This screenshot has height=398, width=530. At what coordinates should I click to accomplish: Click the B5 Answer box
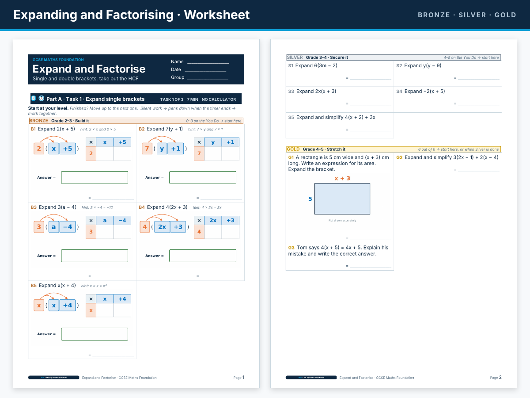(x=95, y=334)
